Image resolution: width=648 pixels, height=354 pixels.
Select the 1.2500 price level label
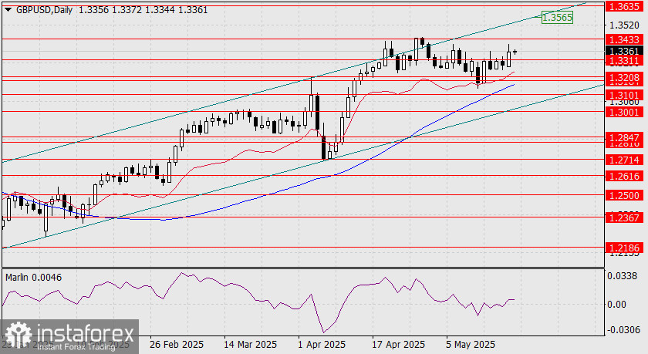[624, 195]
